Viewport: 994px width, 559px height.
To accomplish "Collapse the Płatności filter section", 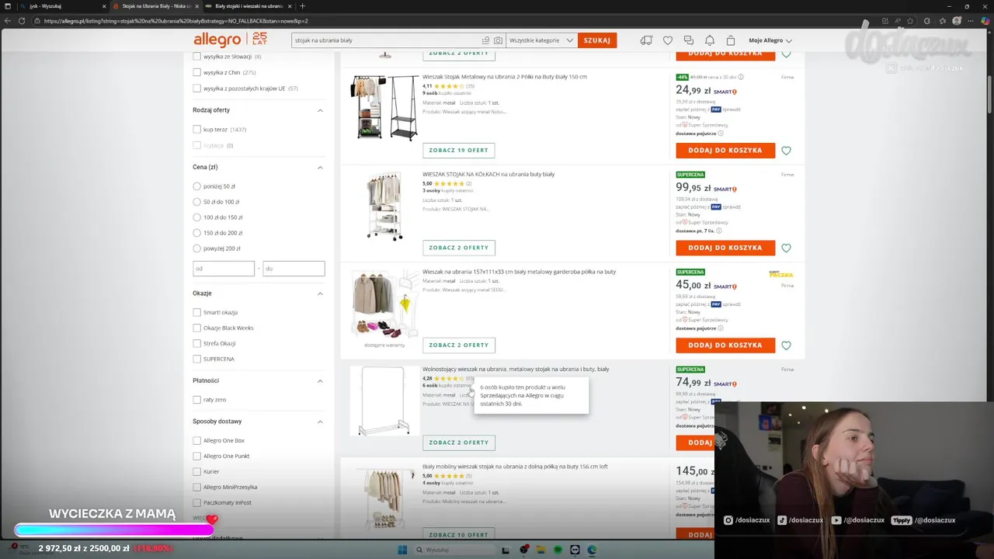I will click(320, 380).
